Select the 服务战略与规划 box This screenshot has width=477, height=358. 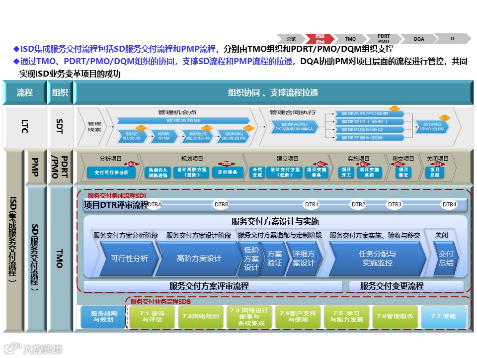pos(103,317)
